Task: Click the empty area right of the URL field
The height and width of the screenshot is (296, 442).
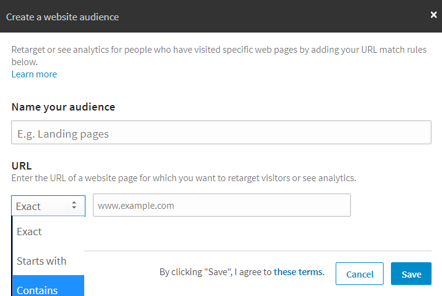Action: [393, 206]
